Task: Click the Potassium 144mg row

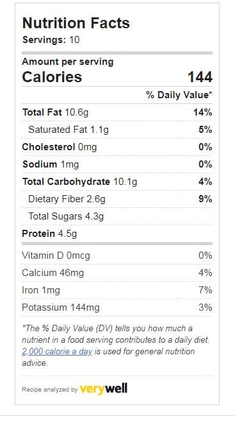Action: click(x=117, y=307)
